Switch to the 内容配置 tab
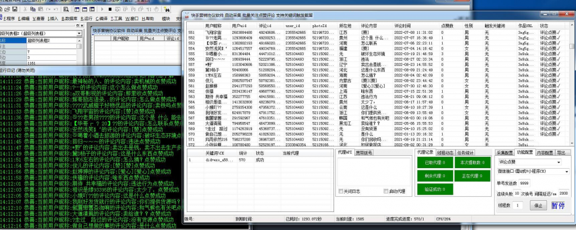This screenshot has width=576, height=230. tap(544, 152)
